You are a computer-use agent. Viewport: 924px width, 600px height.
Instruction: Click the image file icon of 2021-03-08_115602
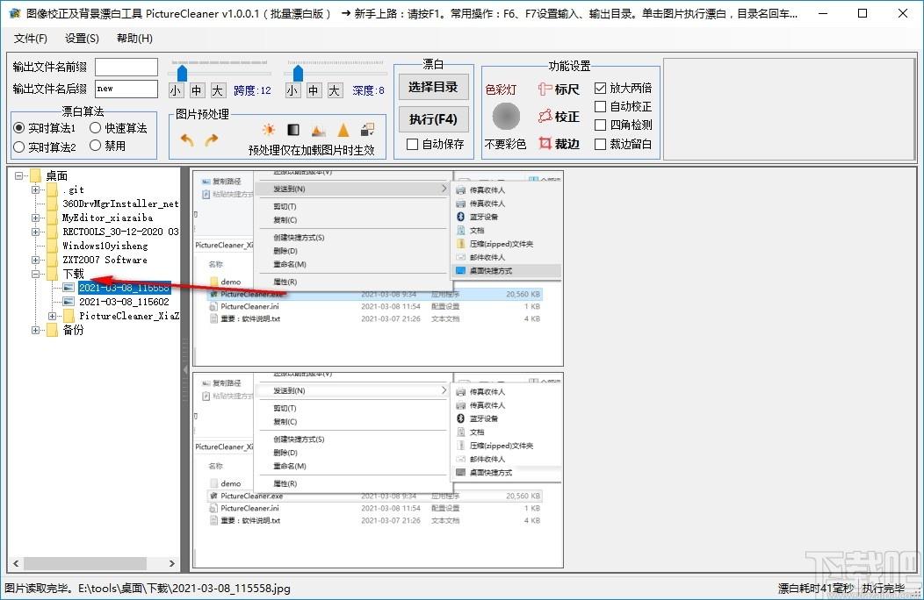[69, 302]
